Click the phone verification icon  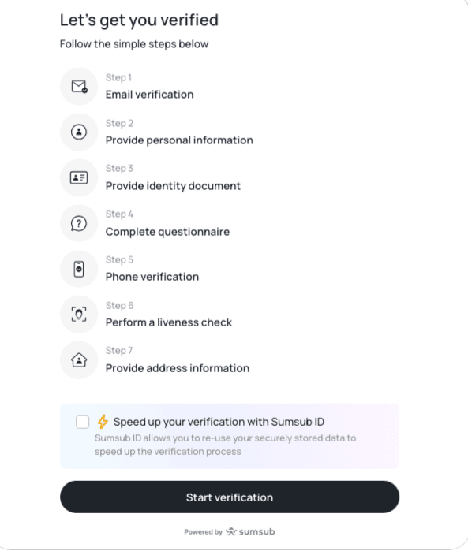point(79,269)
